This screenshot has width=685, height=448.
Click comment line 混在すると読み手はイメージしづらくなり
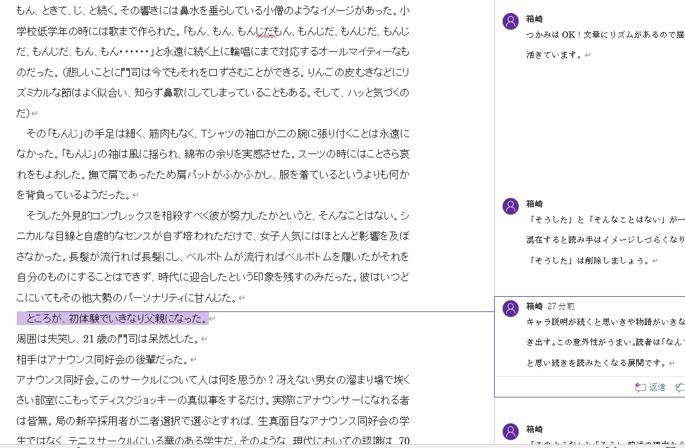[605, 240]
